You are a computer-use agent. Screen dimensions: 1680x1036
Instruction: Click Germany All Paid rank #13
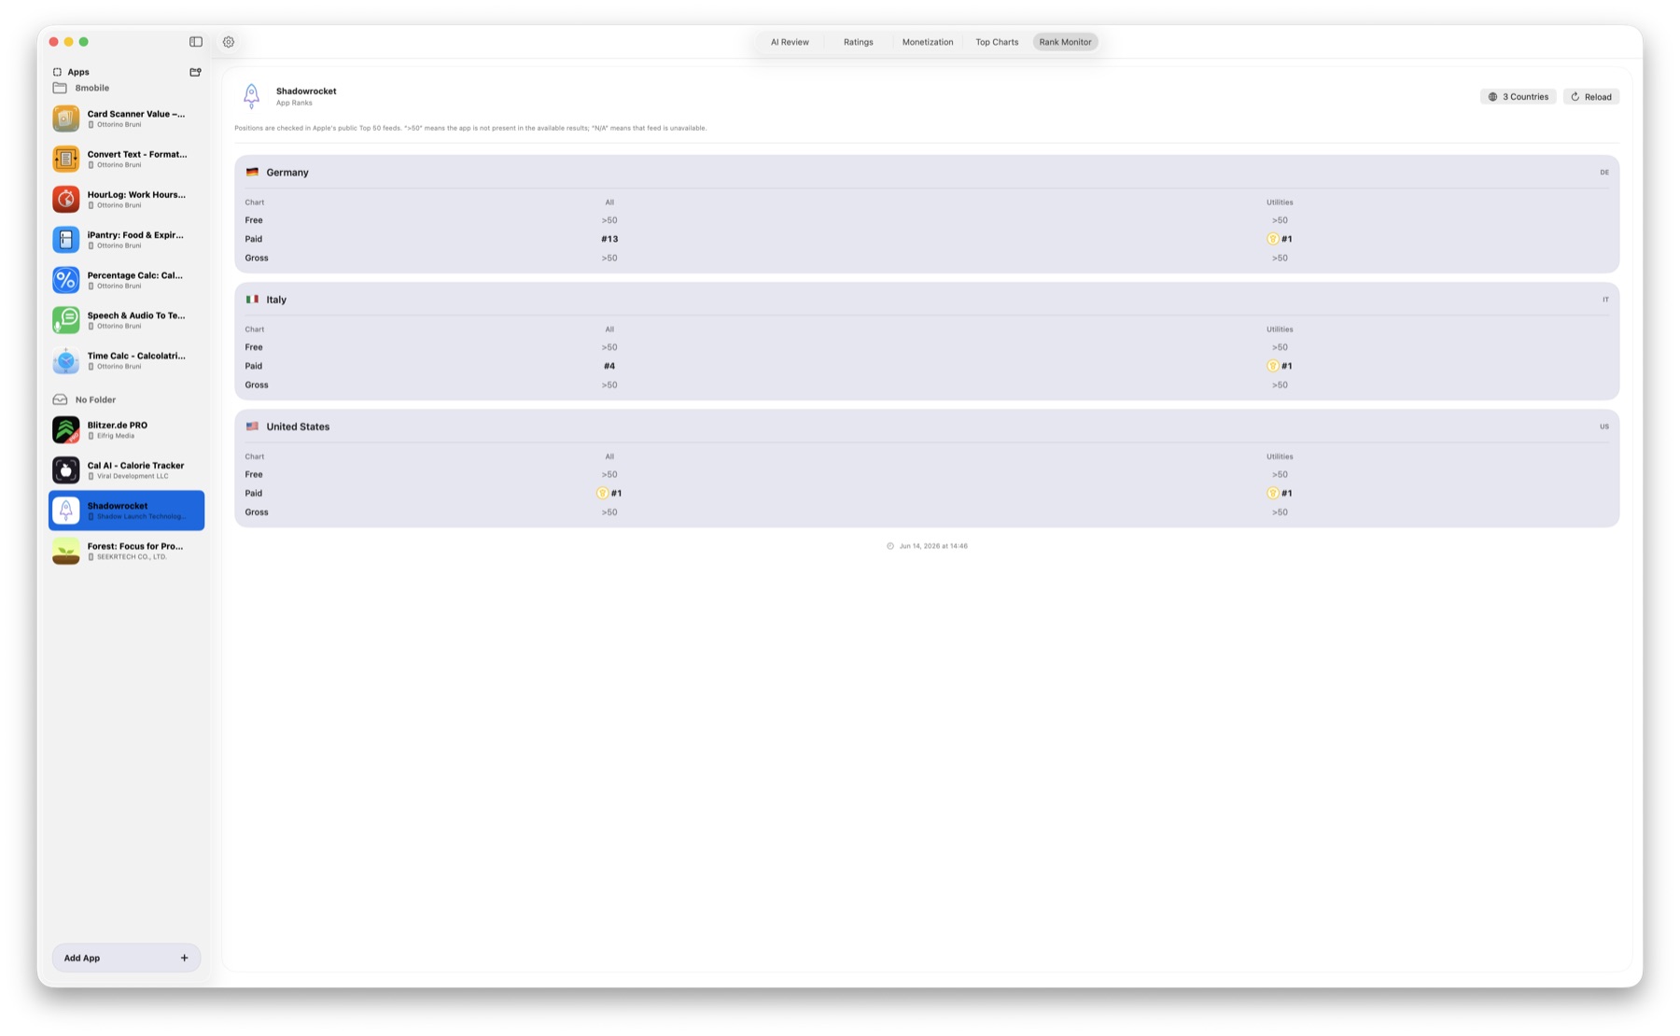(609, 239)
